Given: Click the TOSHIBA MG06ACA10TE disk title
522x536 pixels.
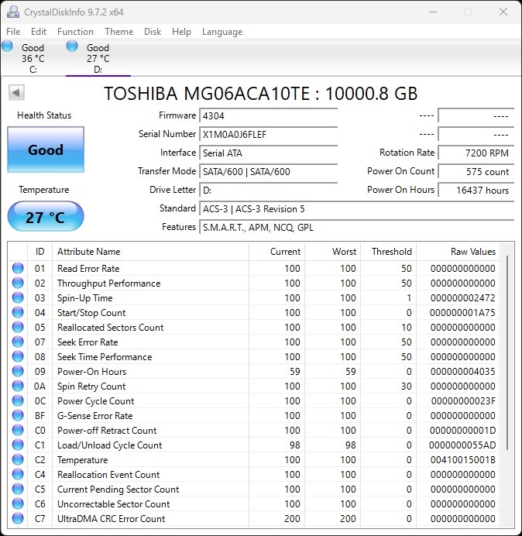Looking at the screenshot, I should (261, 93).
